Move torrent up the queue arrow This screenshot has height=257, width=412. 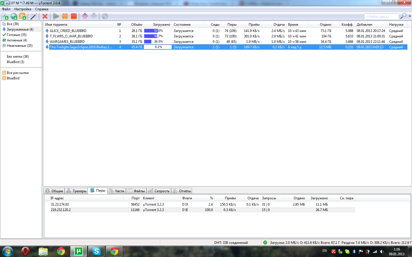tap(85, 16)
